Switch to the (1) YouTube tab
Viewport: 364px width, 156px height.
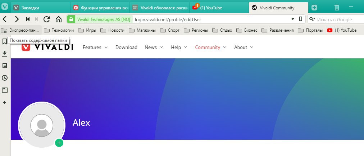coord(219,8)
